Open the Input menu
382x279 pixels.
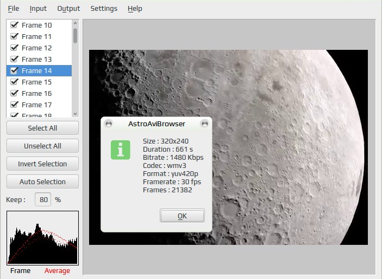(x=38, y=9)
